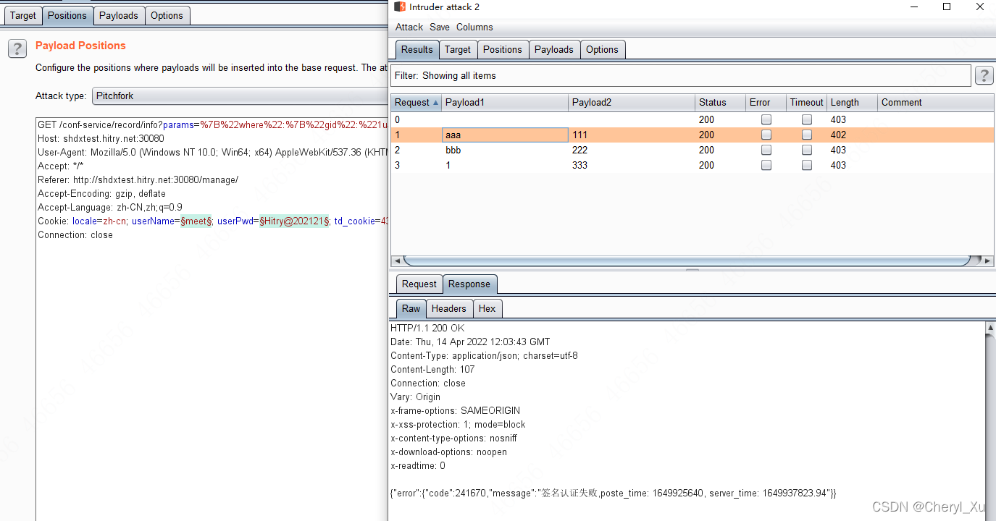
Task: Click the Request column sort arrow
Action: (435, 103)
